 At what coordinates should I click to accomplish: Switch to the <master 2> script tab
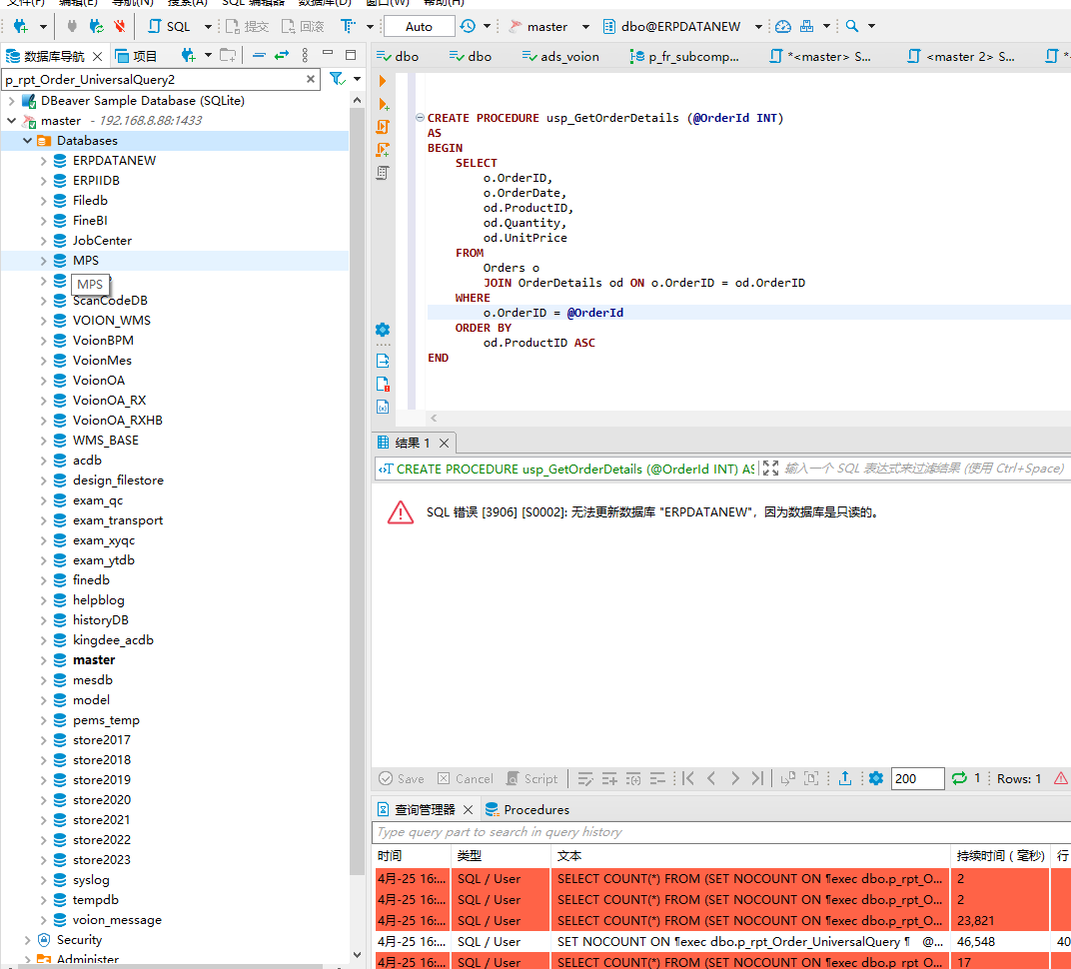click(961, 56)
